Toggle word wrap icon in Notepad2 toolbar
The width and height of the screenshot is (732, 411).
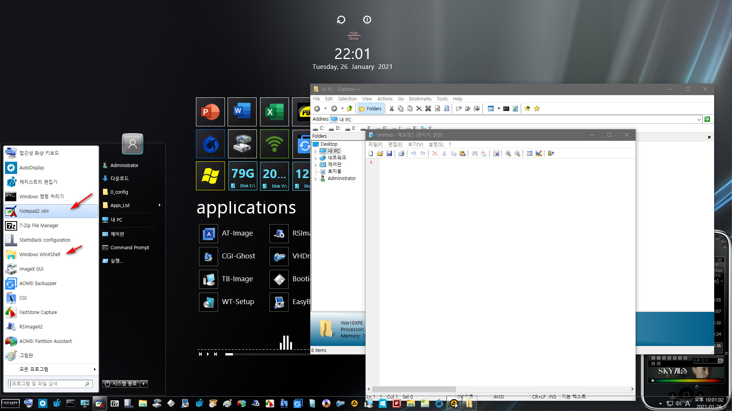click(496, 153)
